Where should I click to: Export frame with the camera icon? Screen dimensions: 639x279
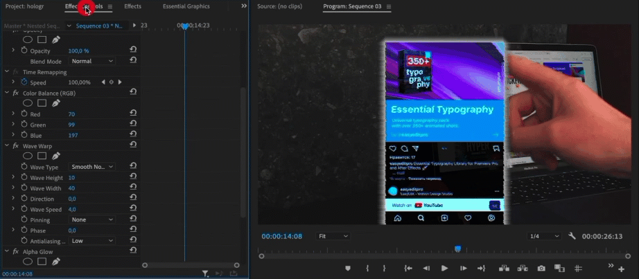541,269
